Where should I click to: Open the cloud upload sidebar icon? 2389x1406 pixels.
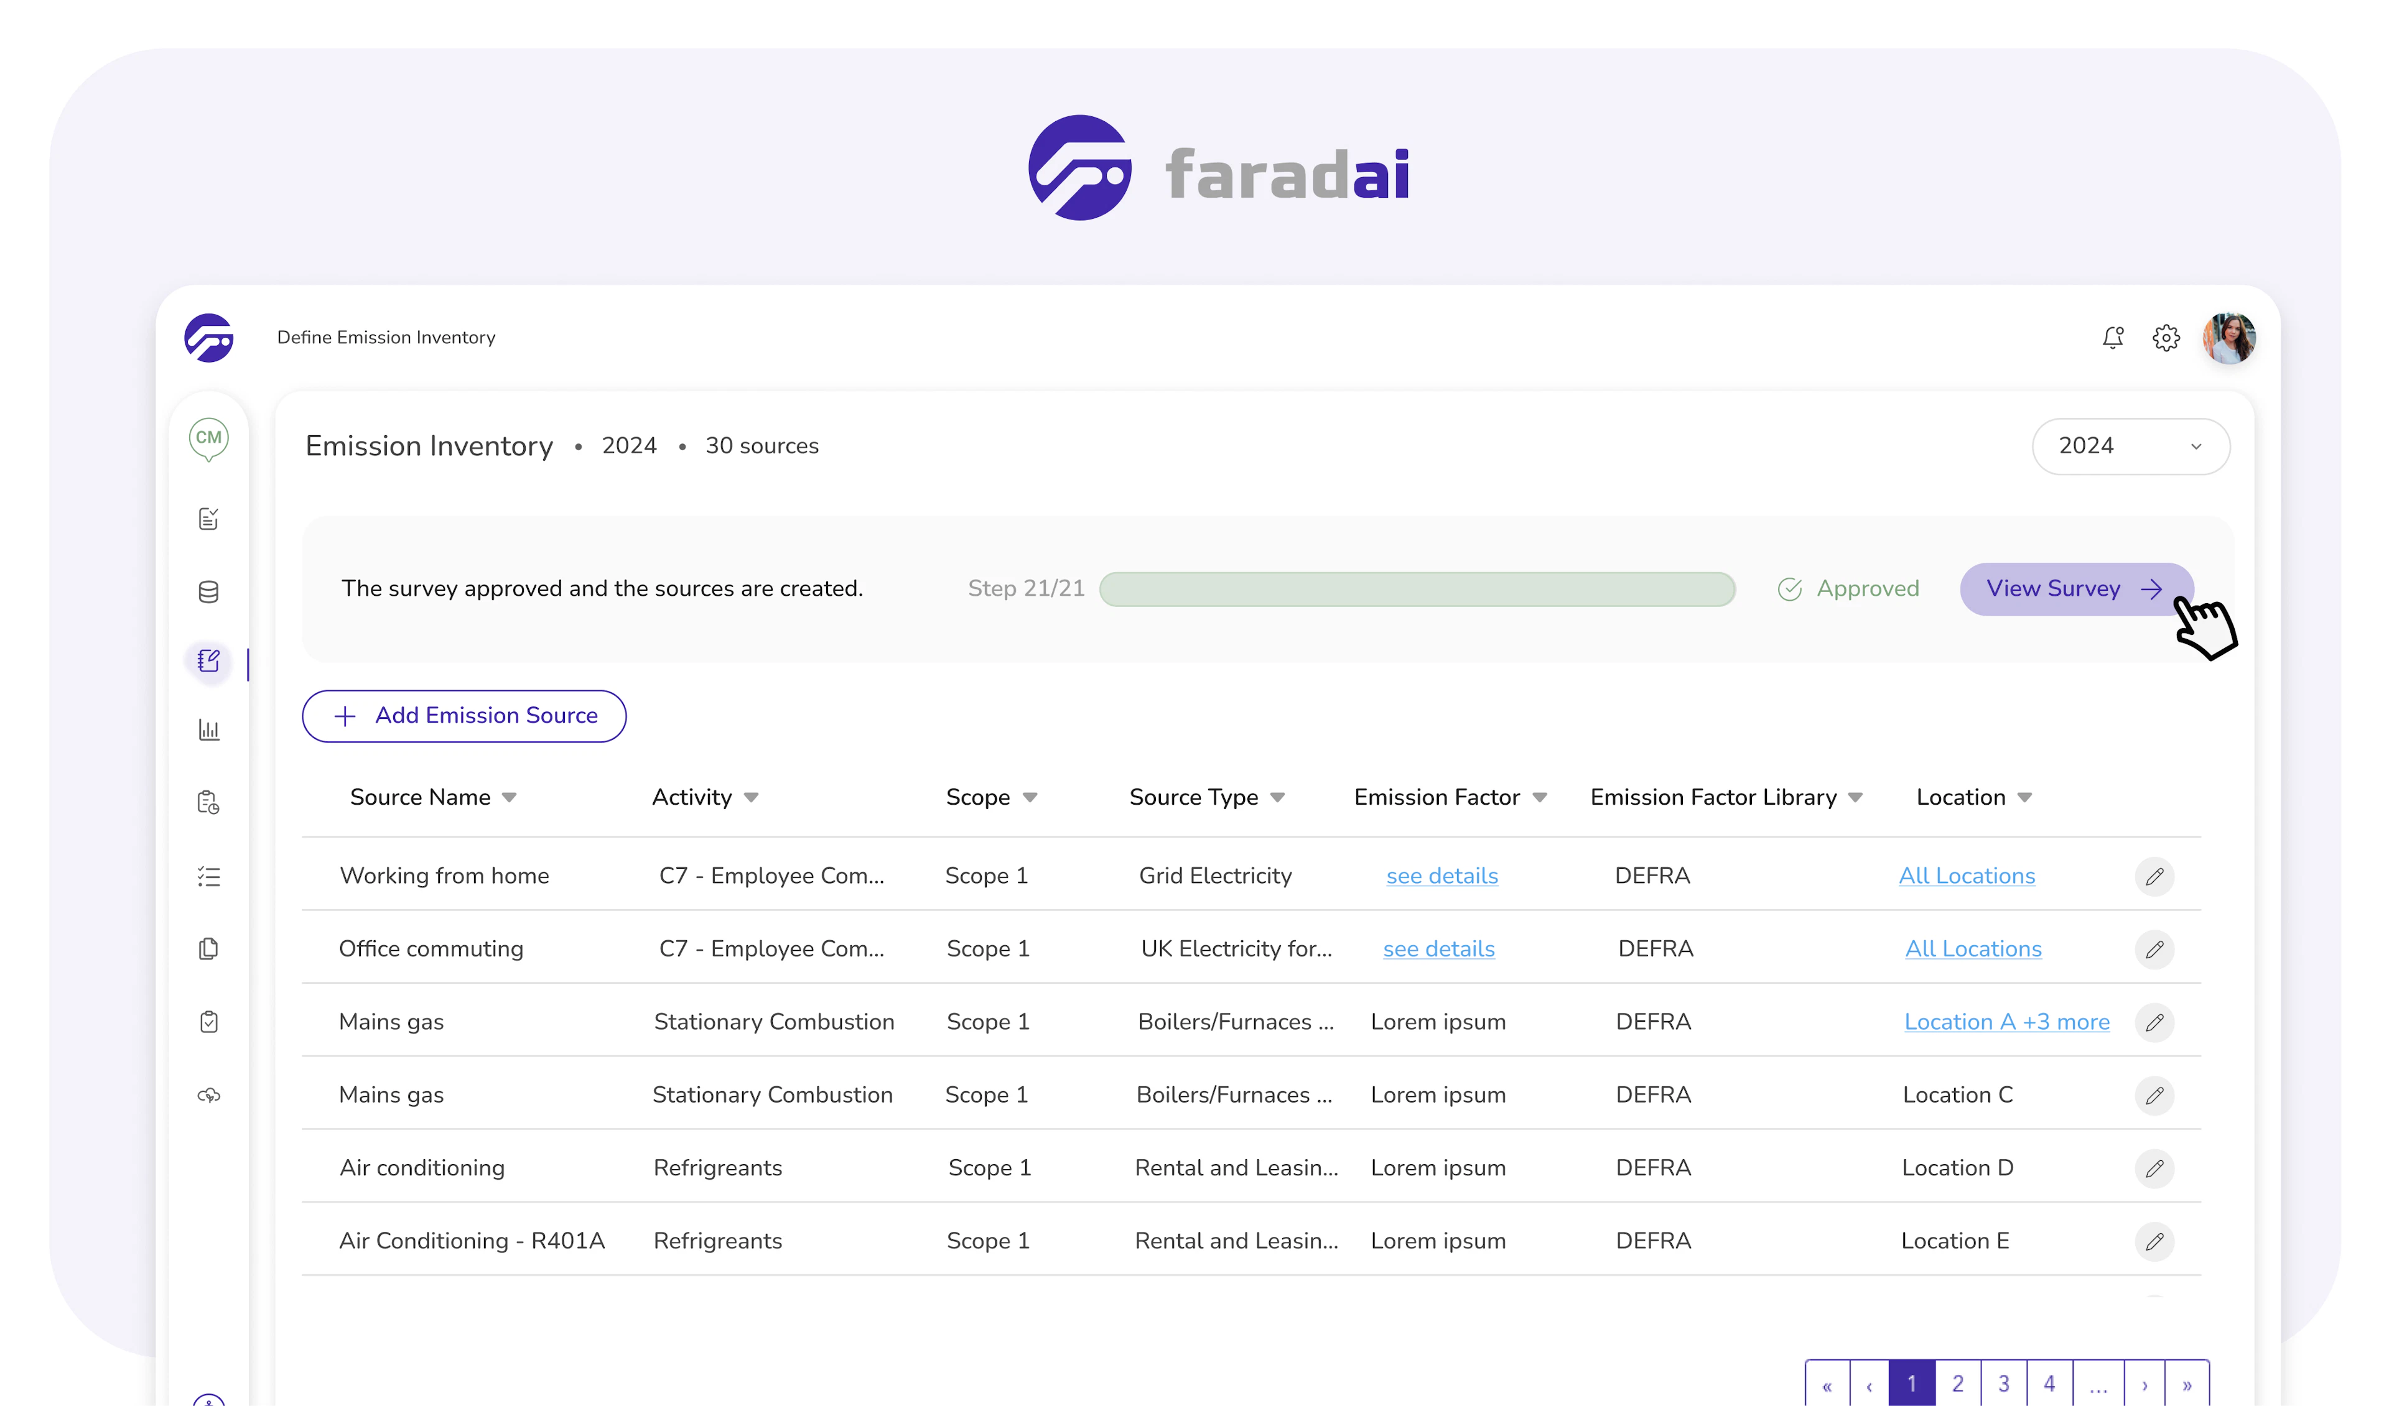208,1095
